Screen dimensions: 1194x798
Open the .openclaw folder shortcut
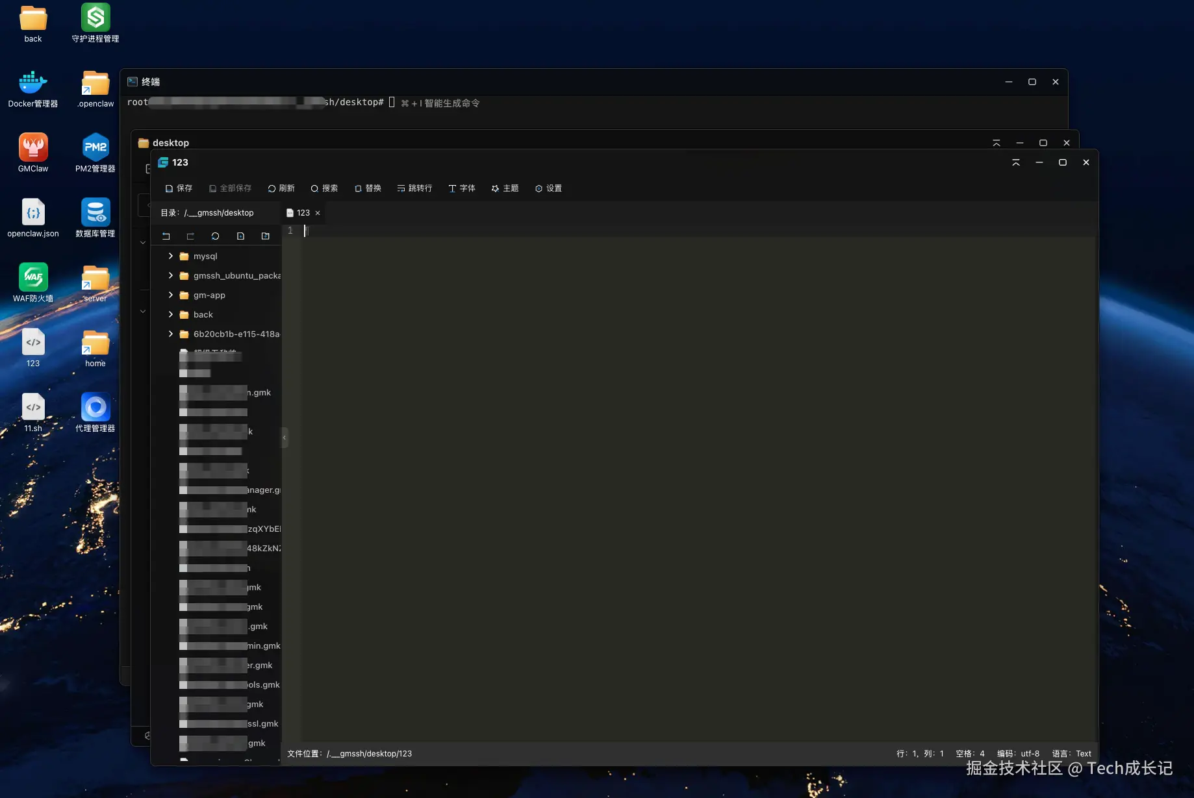95,88
